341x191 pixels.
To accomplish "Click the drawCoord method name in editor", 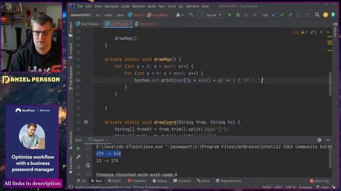I will (165, 123).
